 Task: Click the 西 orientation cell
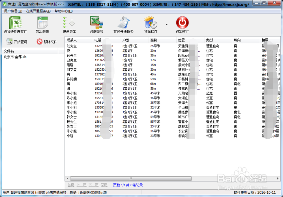coord(235,93)
